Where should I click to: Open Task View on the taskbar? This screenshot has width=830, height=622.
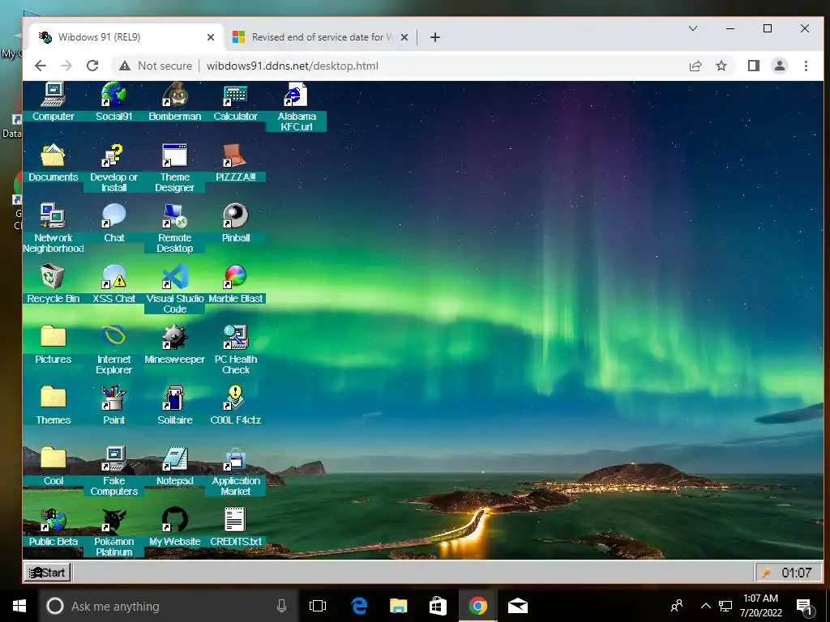[x=318, y=606]
